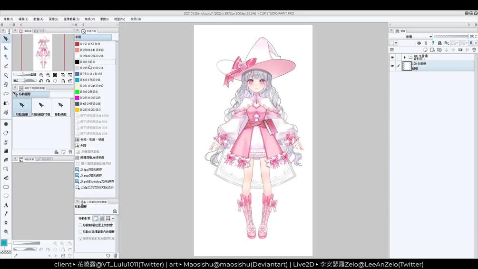
Task: Pick the red R:191 G:65 B:51 swatch
Action: (77, 44)
